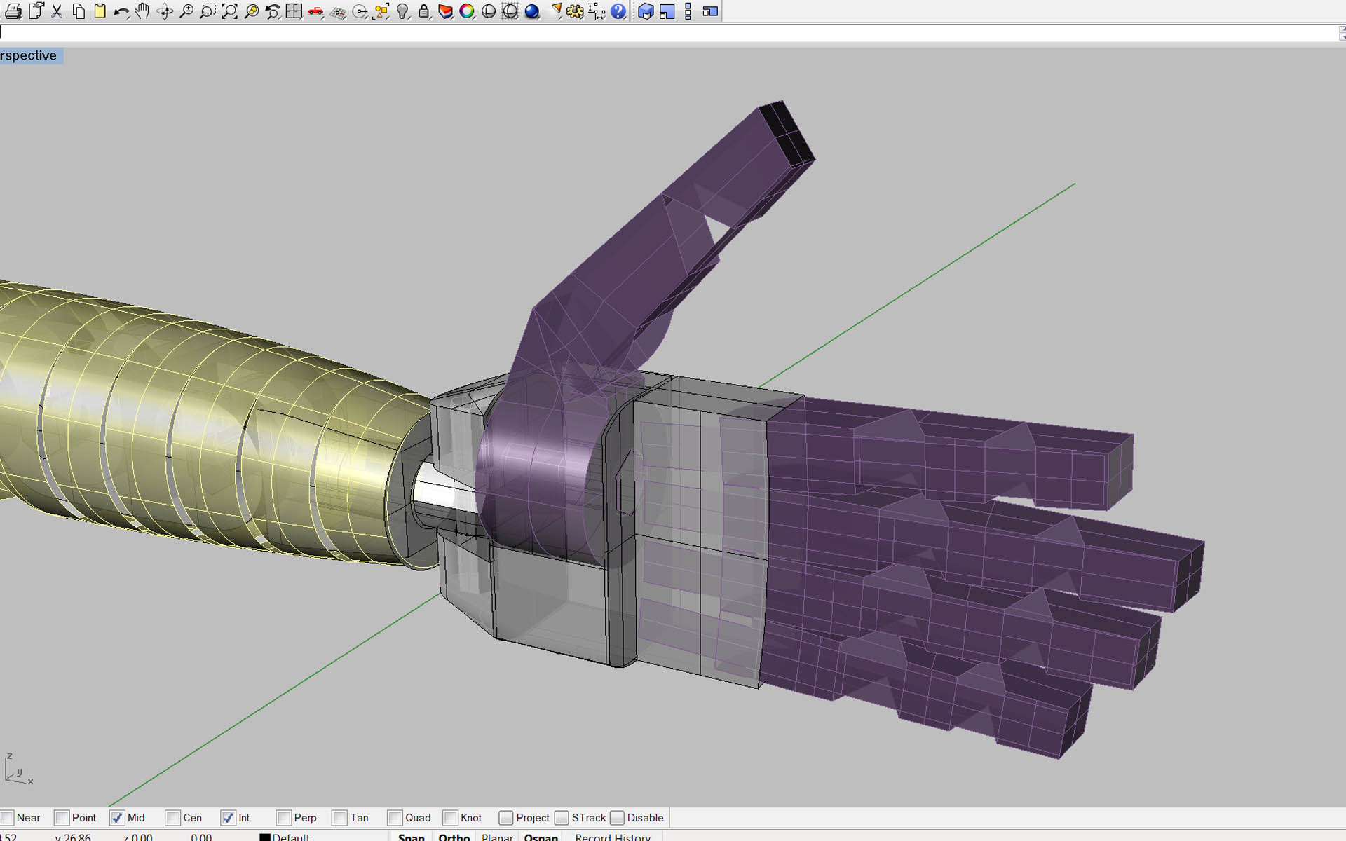1346x841 pixels.
Task: Open the Edit Layers icon
Action: click(445, 11)
